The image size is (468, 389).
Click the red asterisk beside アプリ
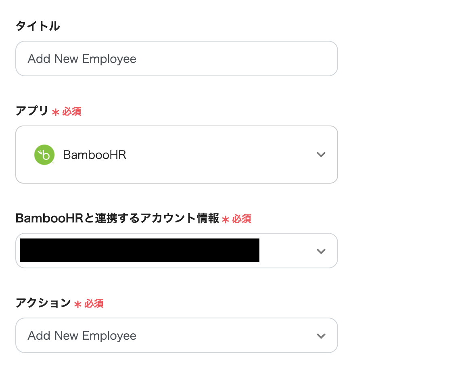(x=56, y=112)
